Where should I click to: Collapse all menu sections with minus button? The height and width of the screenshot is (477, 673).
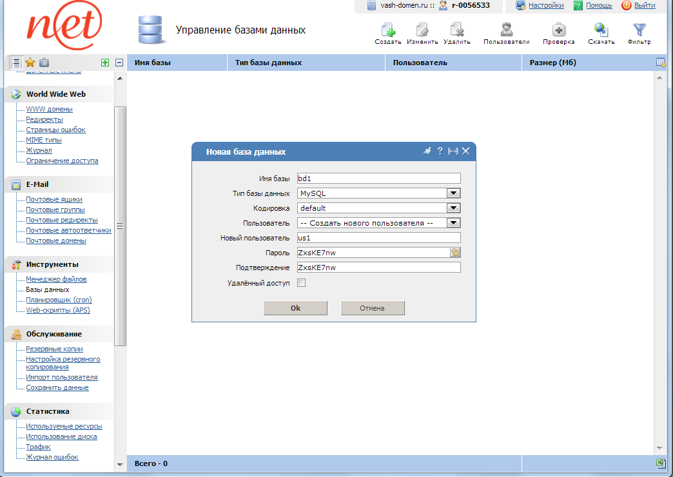click(x=119, y=63)
